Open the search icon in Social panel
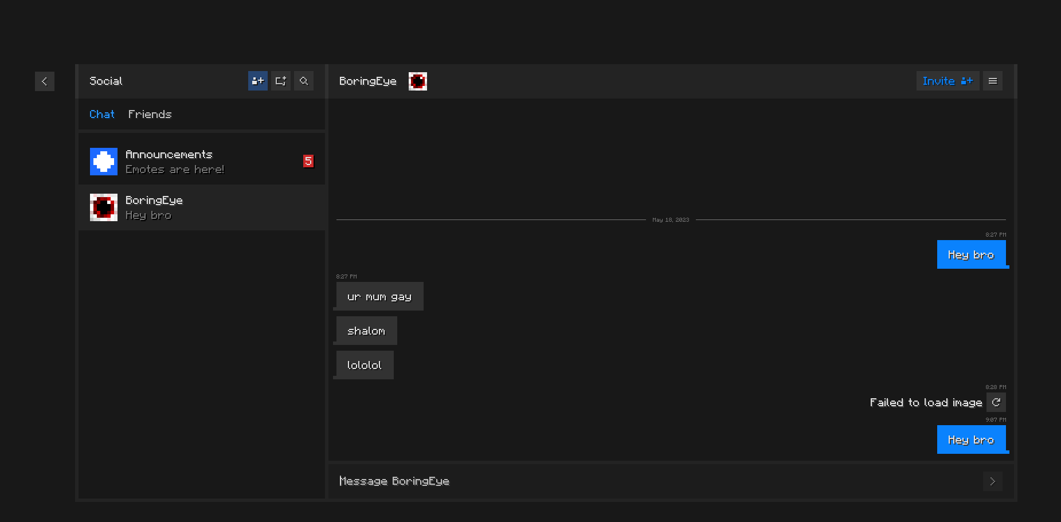The height and width of the screenshot is (522, 1061). click(x=304, y=81)
